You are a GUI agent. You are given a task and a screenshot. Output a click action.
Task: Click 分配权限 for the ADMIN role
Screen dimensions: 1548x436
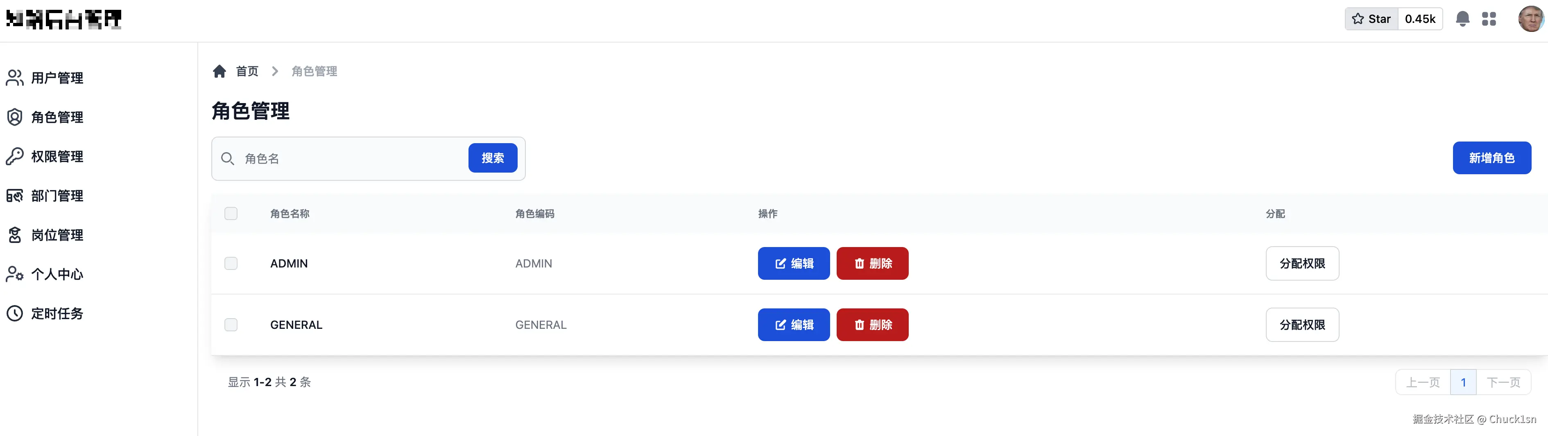[1301, 264]
